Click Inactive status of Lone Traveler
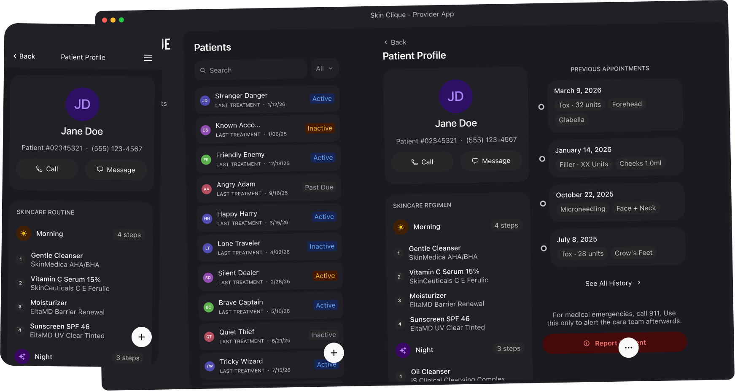Viewport: 735px width, 391px height. [322, 246]
